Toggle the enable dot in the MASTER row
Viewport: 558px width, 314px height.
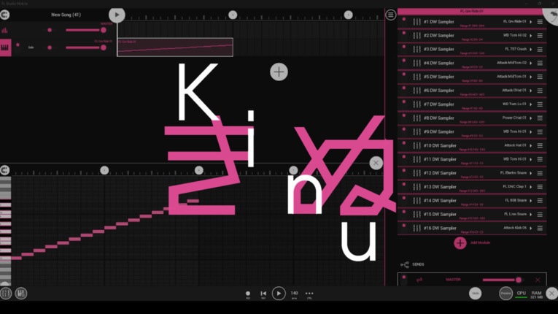[404, 277]
